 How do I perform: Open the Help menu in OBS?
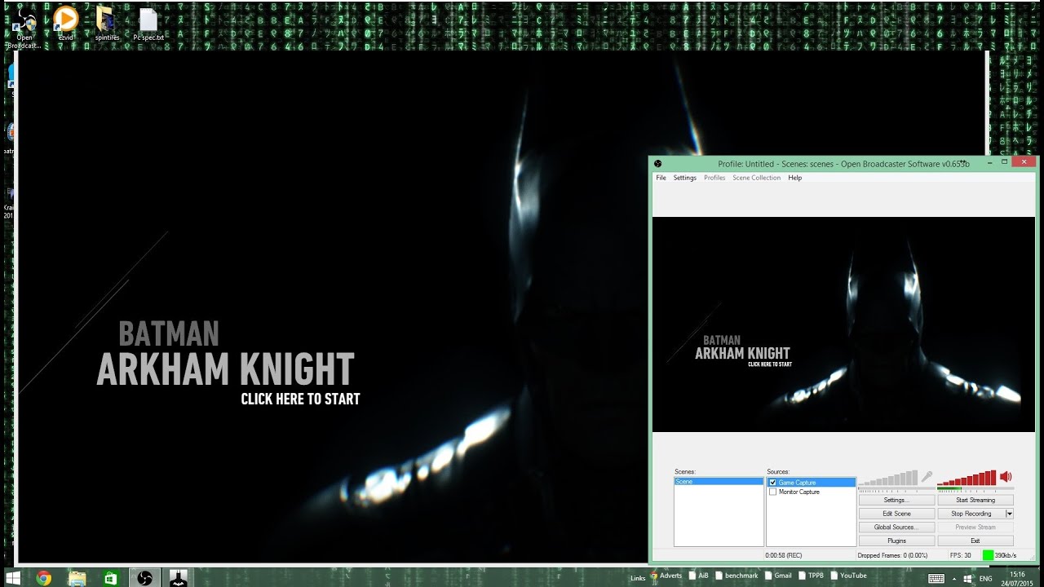click(x=794, y=178)
